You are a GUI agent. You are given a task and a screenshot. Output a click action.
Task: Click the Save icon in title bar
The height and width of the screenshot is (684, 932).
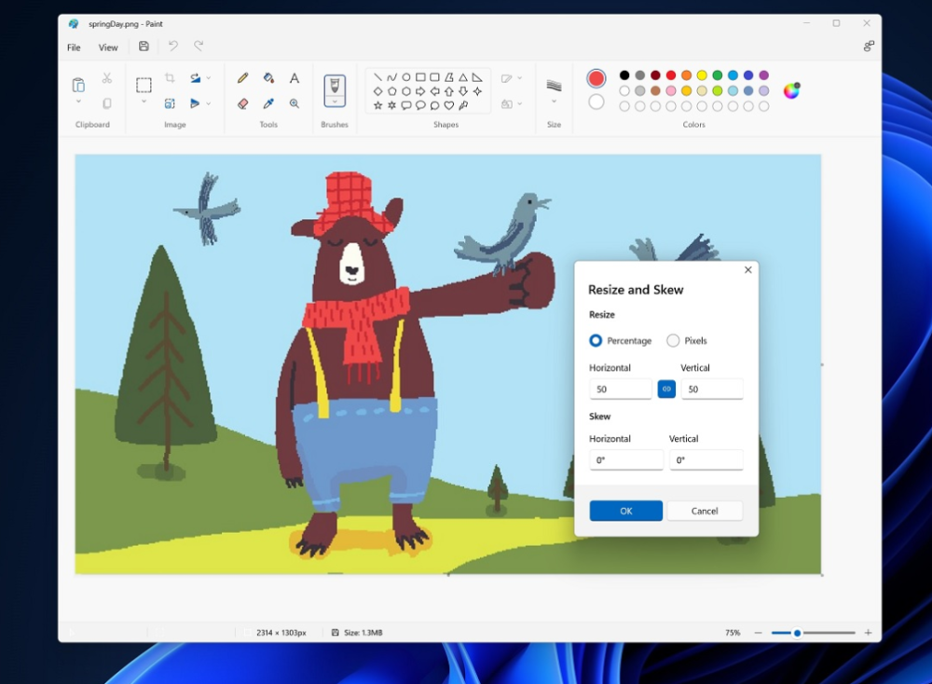(144, 47)
